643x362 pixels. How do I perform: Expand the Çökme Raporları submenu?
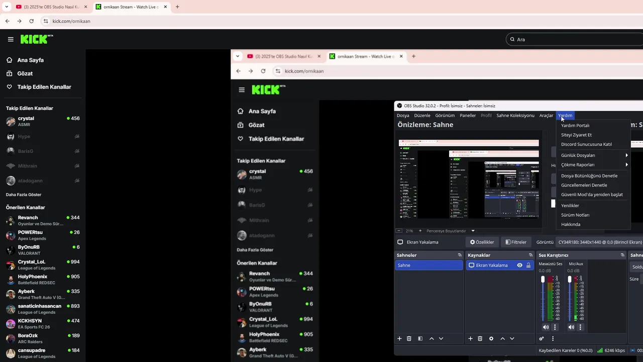point(594,165)
